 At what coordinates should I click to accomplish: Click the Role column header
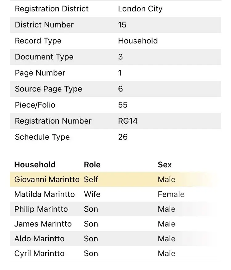click(x=92, y=165)
